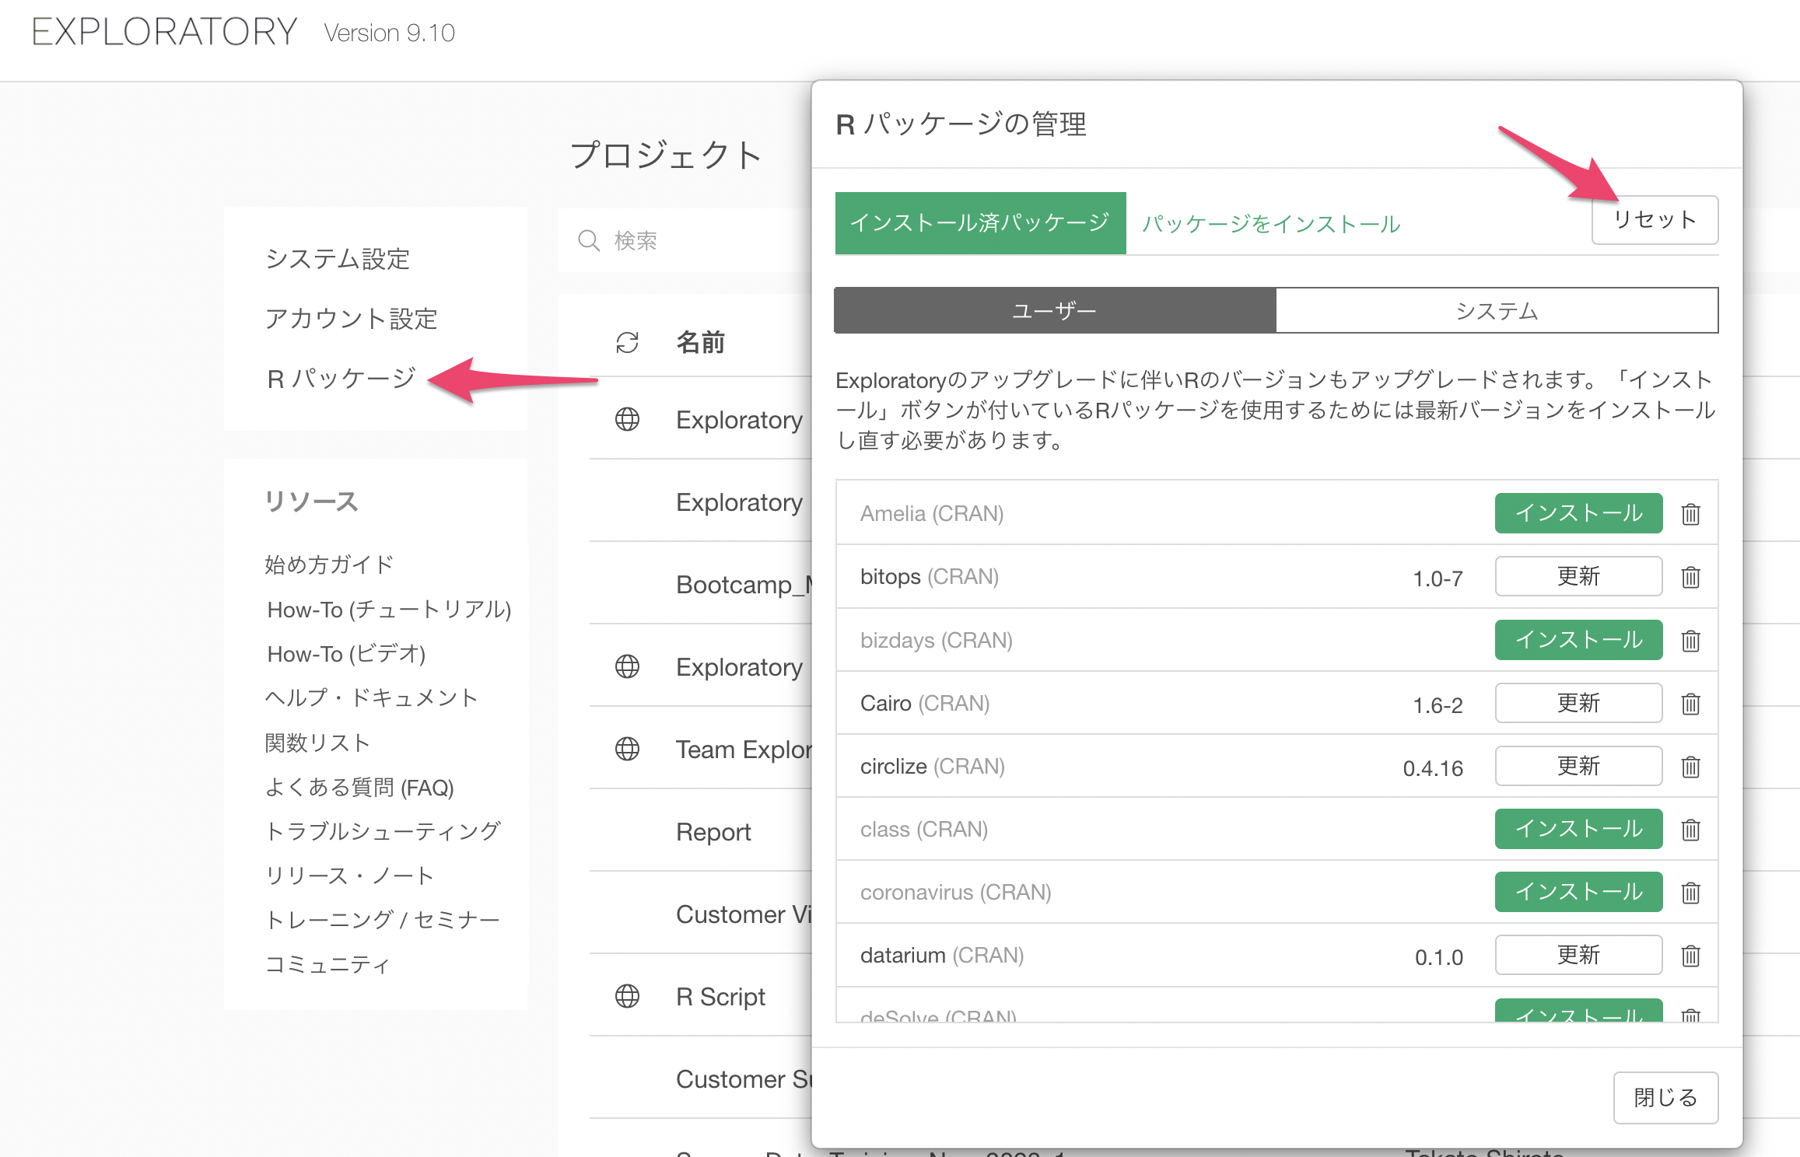Open the Team Explor project row
Image resolution: width=1800 pixels, height=1157 pixels.
point(744,750)
